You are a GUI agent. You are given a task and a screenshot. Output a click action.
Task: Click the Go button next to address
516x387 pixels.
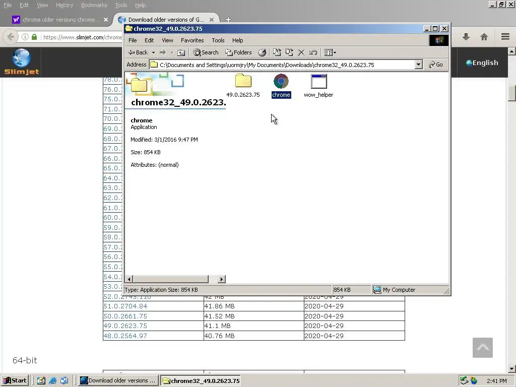coord(436,65)
